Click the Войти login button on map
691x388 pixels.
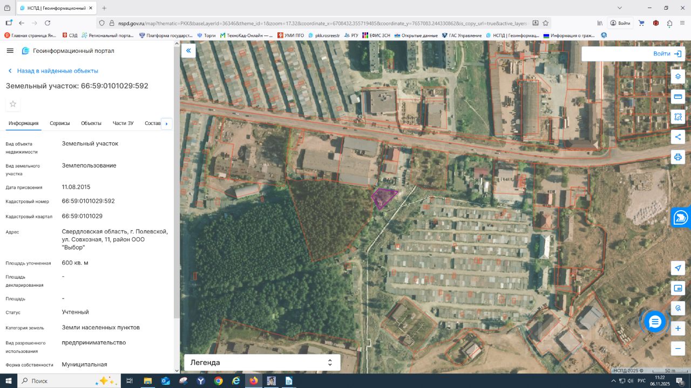click(x=668, y=54)
